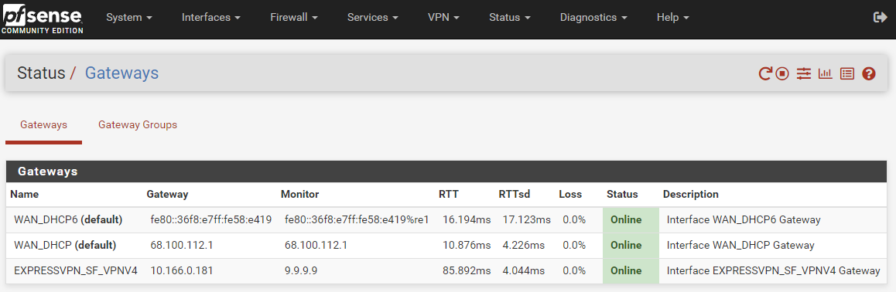Open the Help menu
Viewport: 896px width, 292px height.
coord(673,18)
